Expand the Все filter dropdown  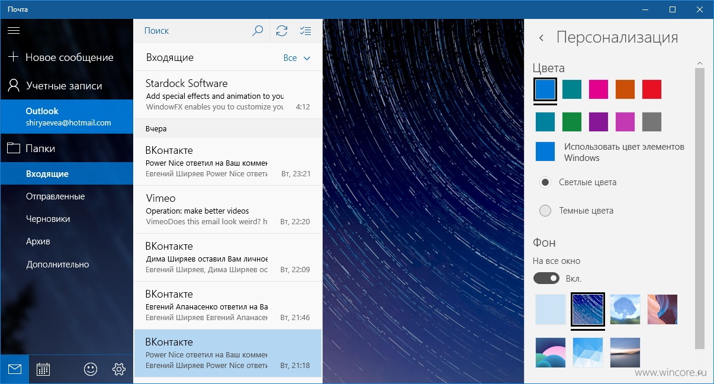pyautogui.click(x=297, y=58)
